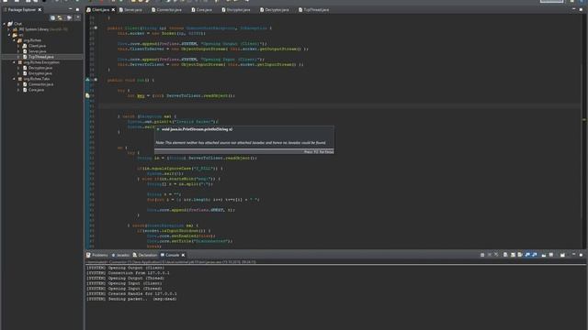Open the Display Selected Console dropdown
The width and height of the screenshot is (588, 330).
(551, 255)
